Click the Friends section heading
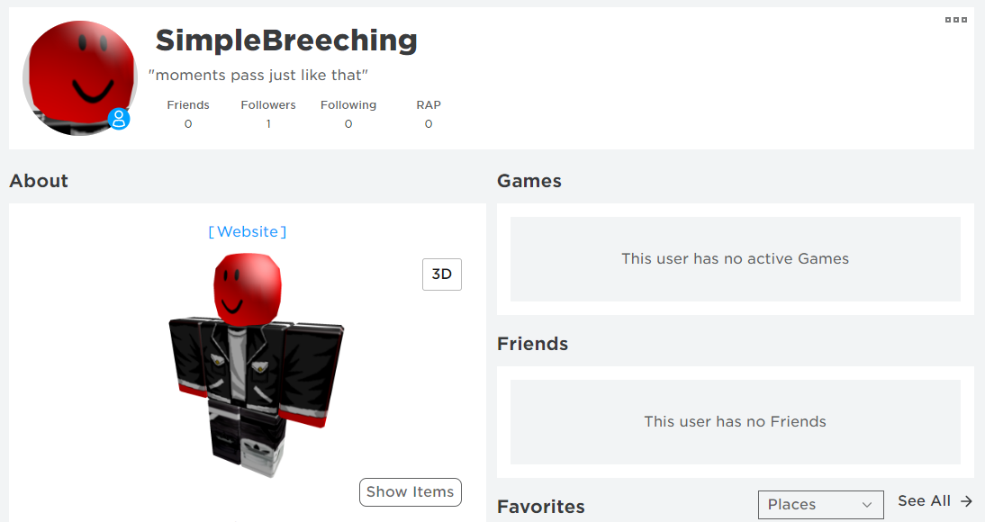The width and height of the screenshot is (985, 522). click(533, 344)
